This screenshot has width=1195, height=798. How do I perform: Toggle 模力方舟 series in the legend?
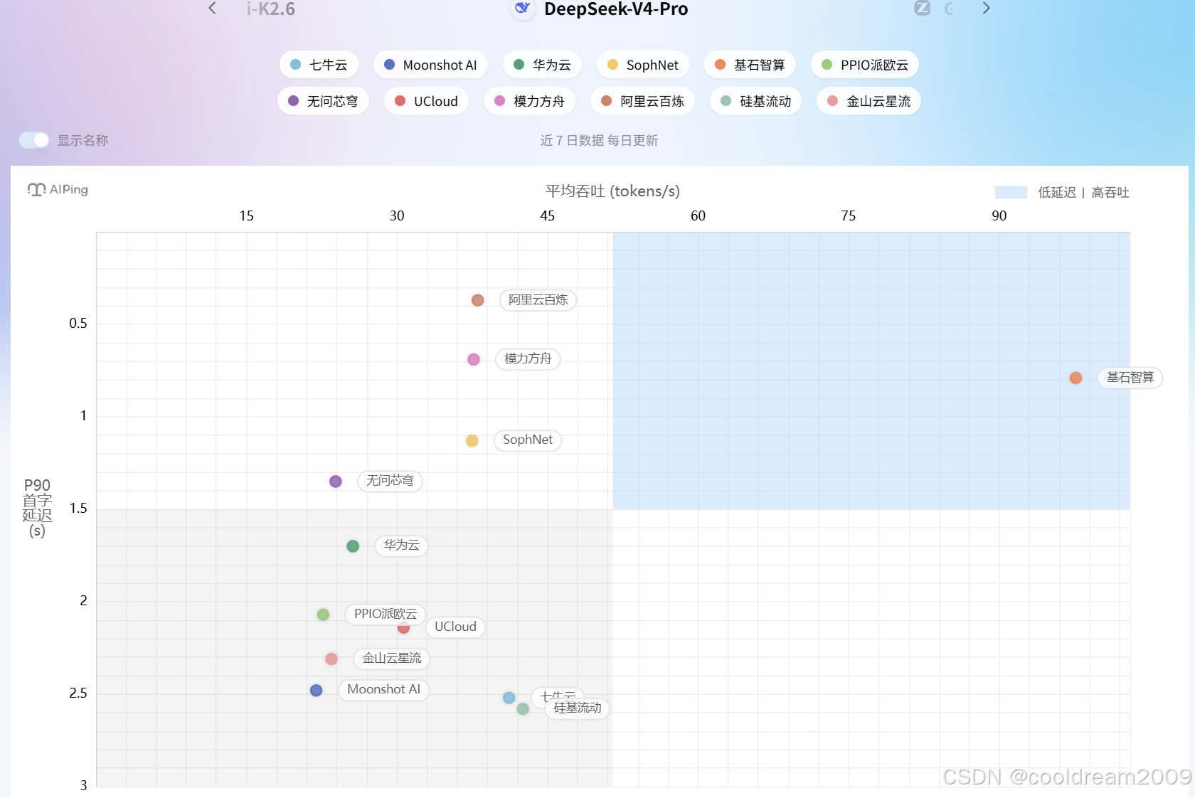pyautogui.click(x=529, y=101)
